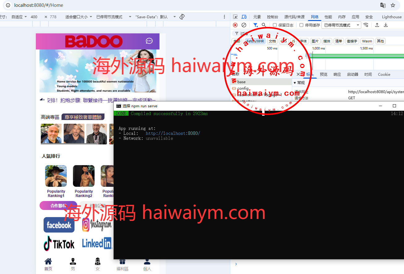Open the 個人 profile tab icon
Viewport: 404px width, 274px height.
tap(147, 261)
